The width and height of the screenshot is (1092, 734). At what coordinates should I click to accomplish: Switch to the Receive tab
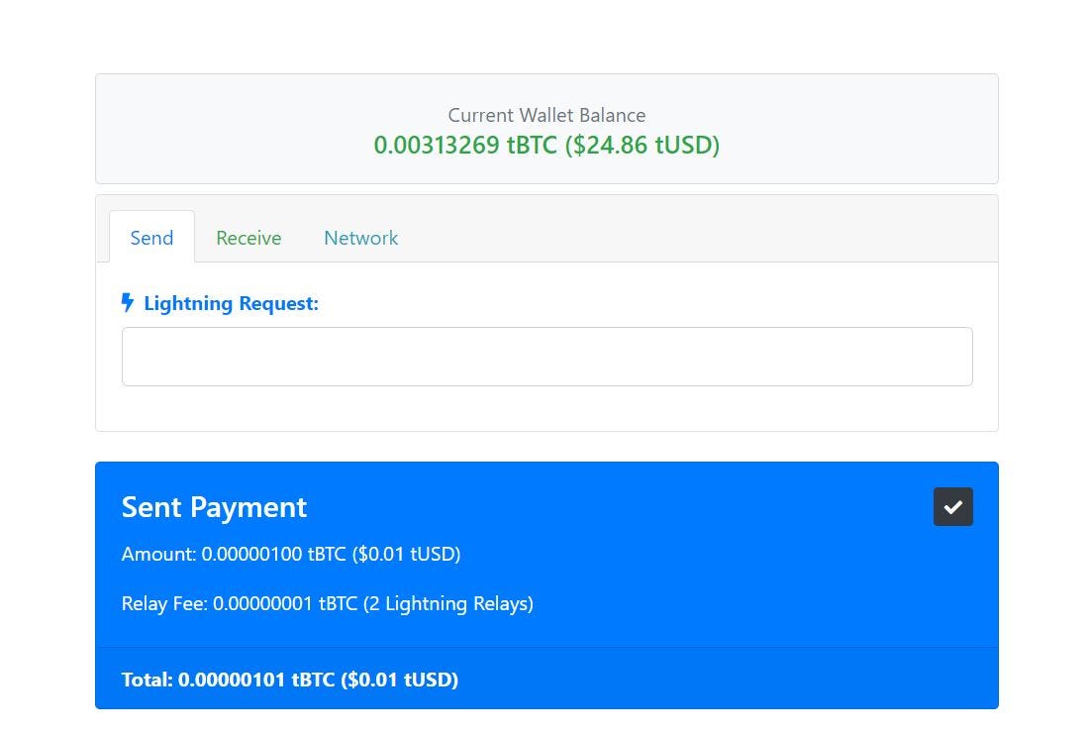pos(248,238)
